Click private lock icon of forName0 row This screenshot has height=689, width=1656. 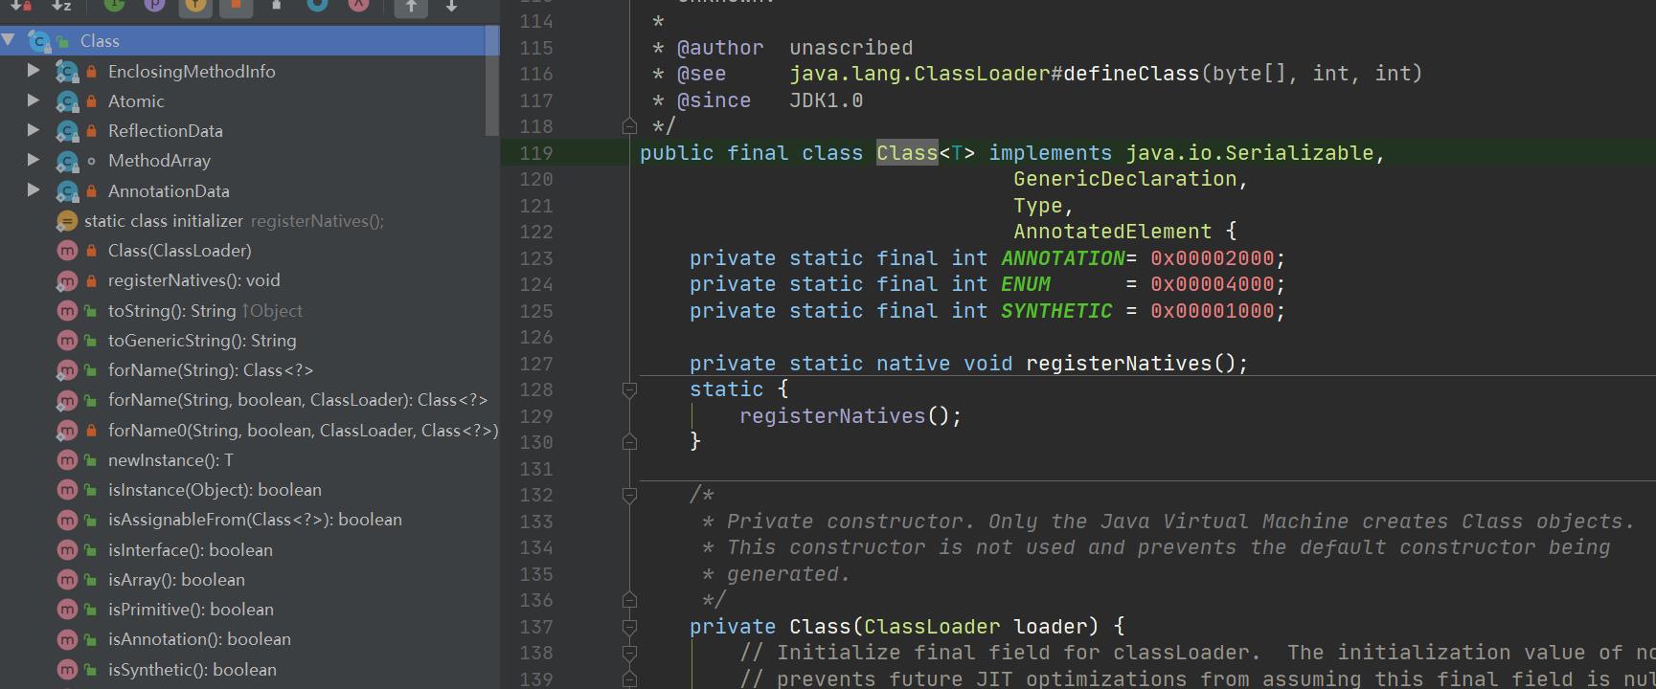coord(91,431)
